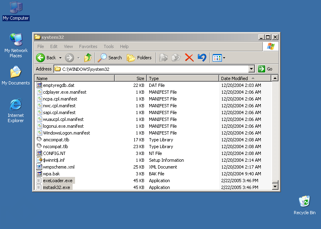
Task: Select the wuaucpl.cpl.manifest file icon
Action: click(39, 119)
